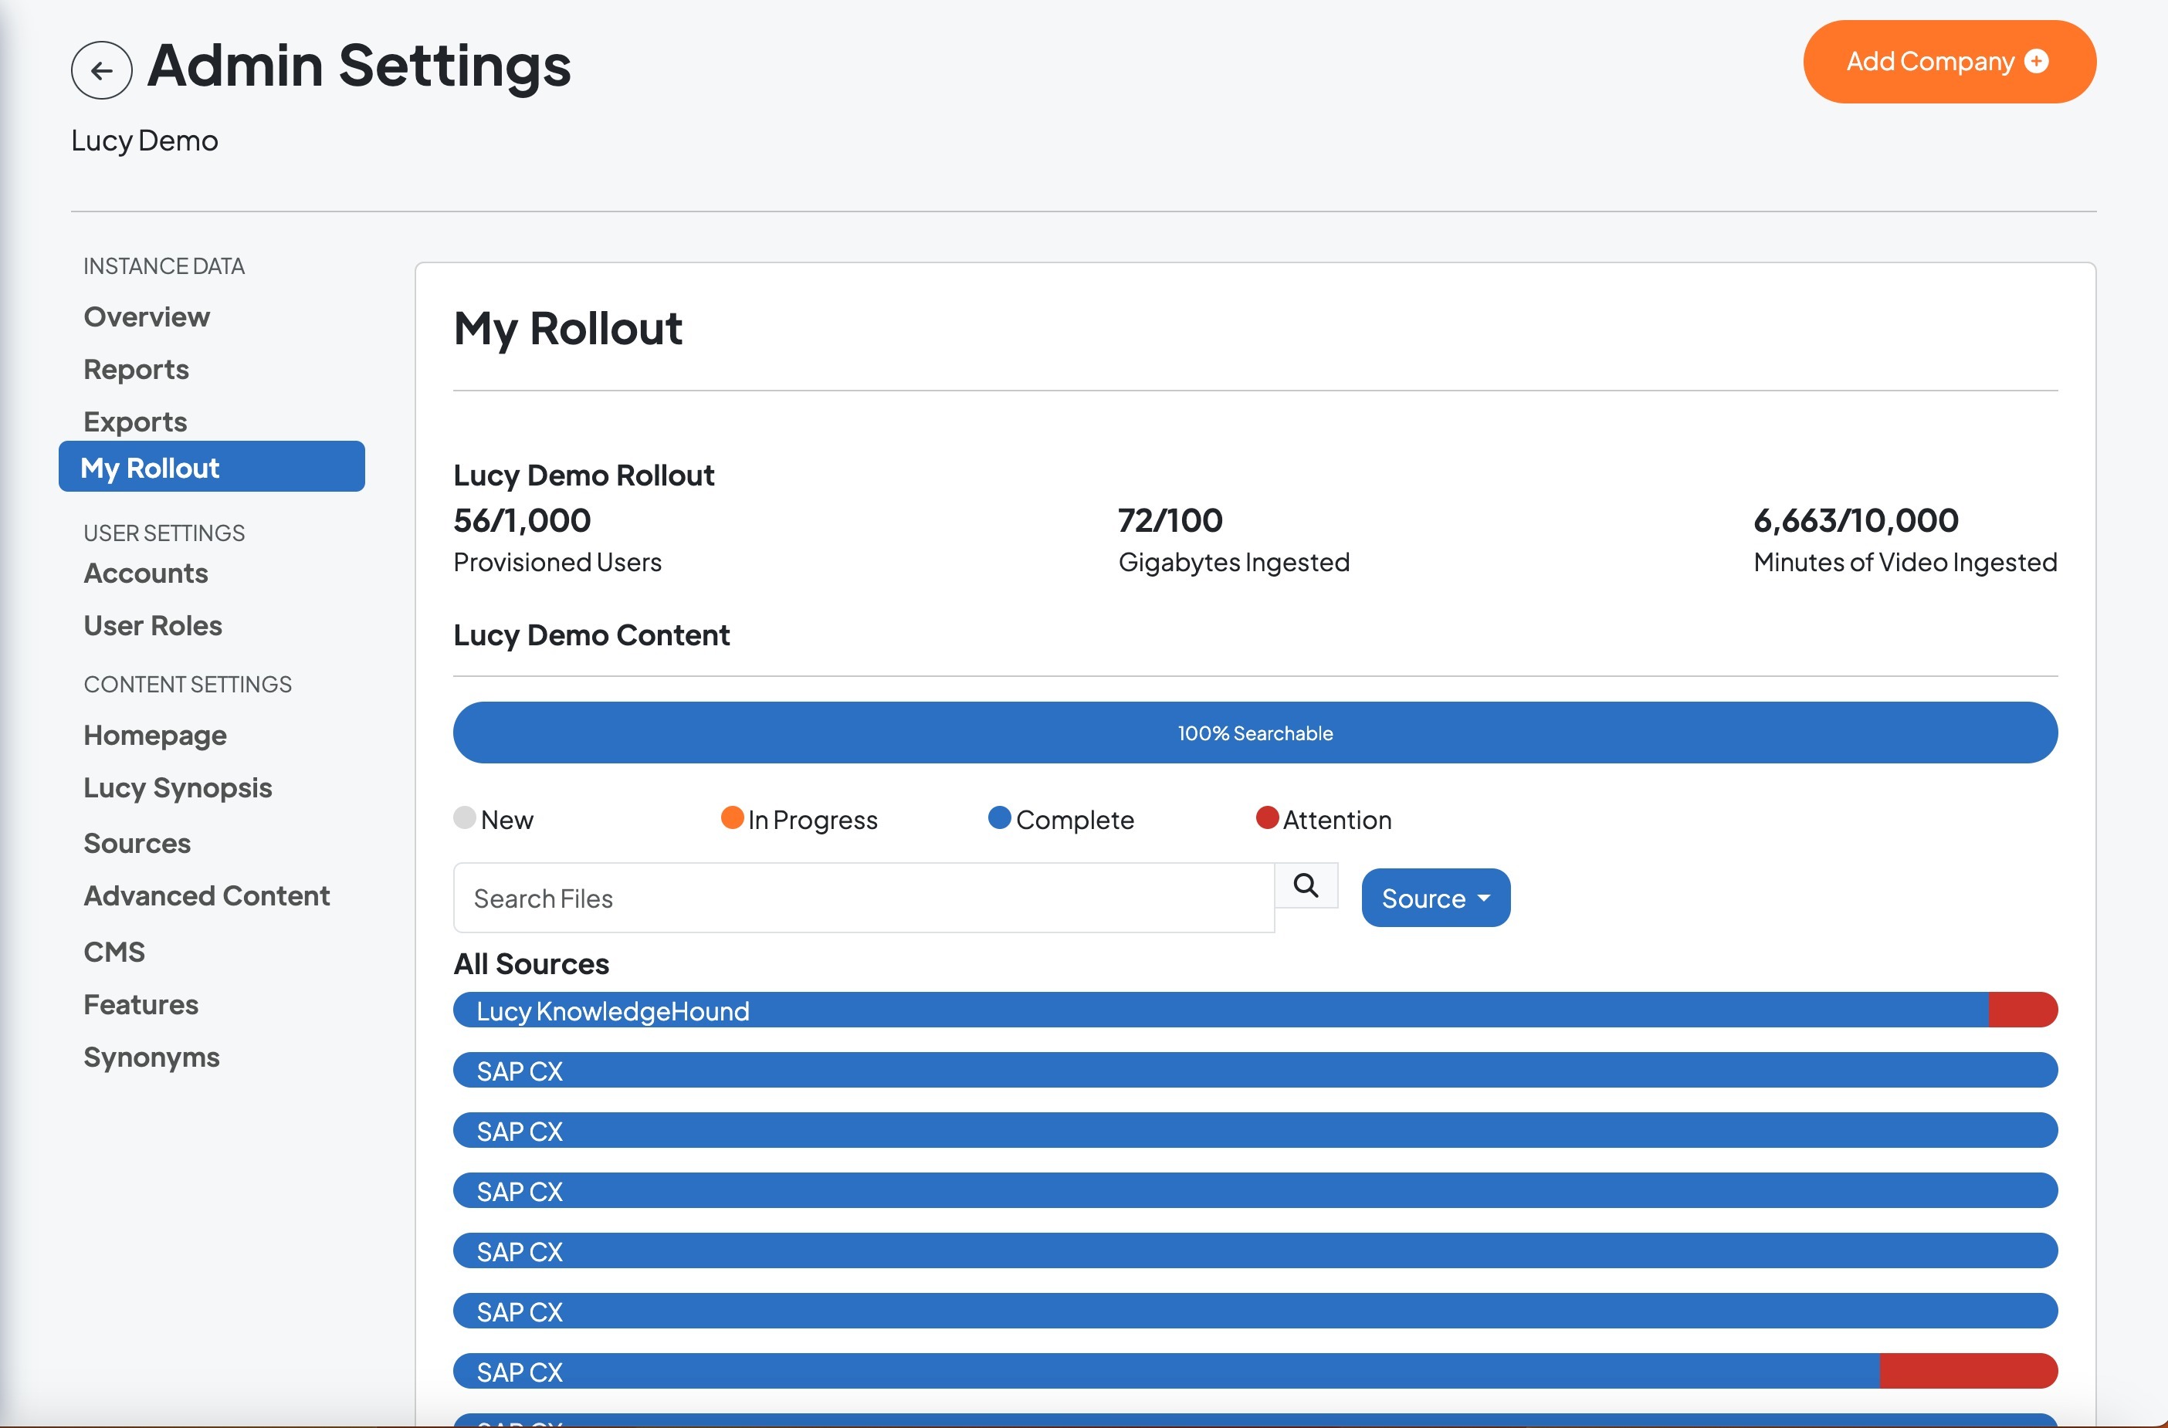Click the orange In Progress status dot

733,817
